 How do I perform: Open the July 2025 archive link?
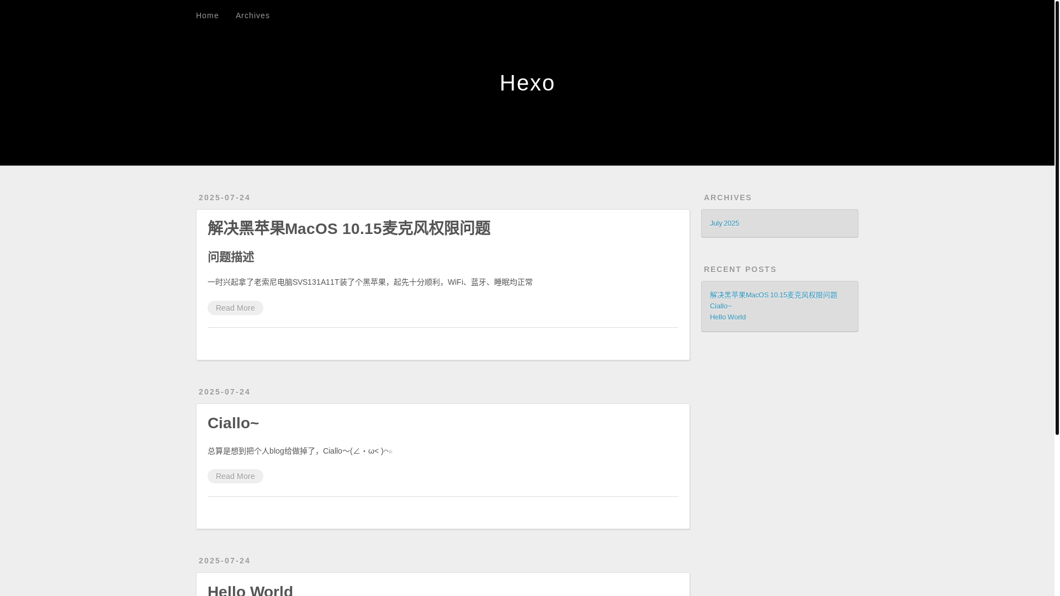[724, 223]
